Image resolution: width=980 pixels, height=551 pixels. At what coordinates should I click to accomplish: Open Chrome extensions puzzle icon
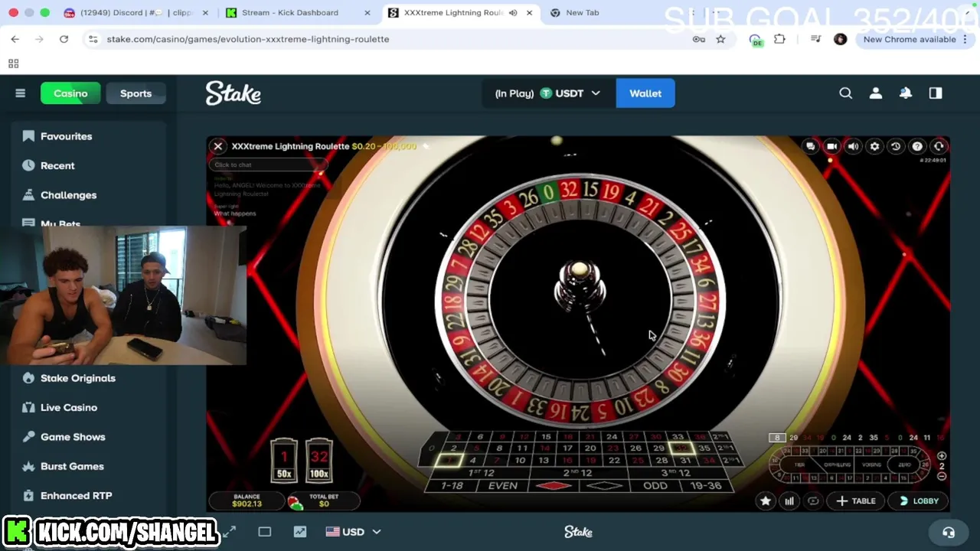click(779, 39)
